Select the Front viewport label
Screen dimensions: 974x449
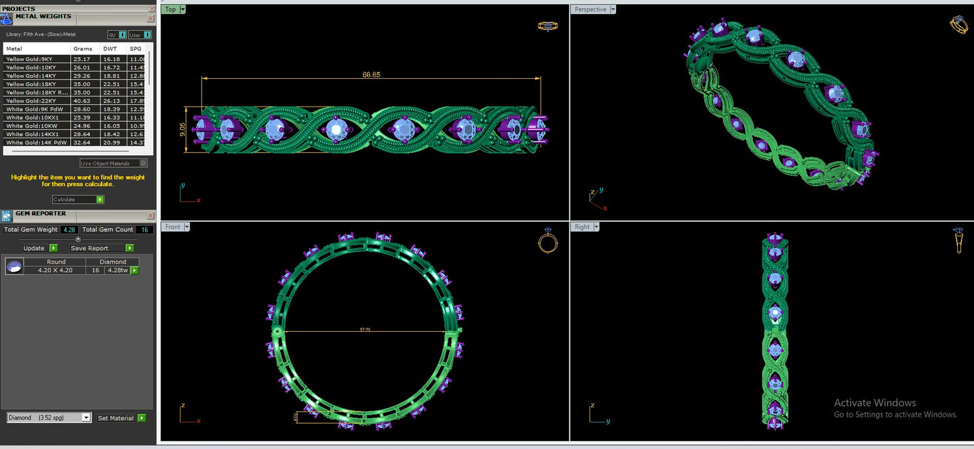(x=173, y=227)
